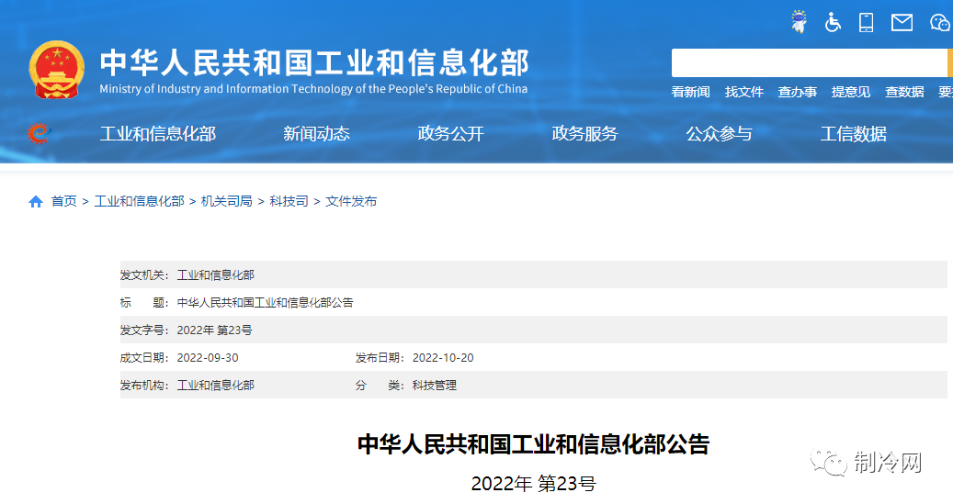Viewport: 953px width, 504px height.
Task: Open 政务公开 navigation menu
Action: coord(451,134)
